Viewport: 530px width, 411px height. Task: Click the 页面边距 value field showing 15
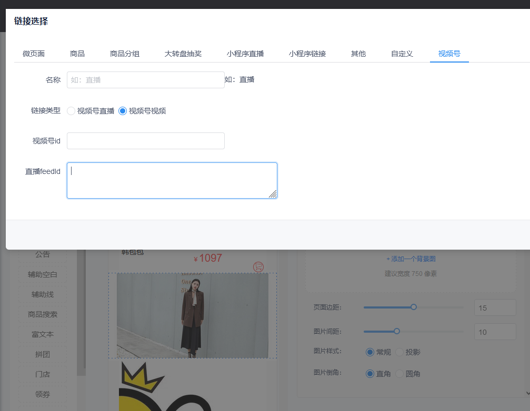tap(495, 308)
